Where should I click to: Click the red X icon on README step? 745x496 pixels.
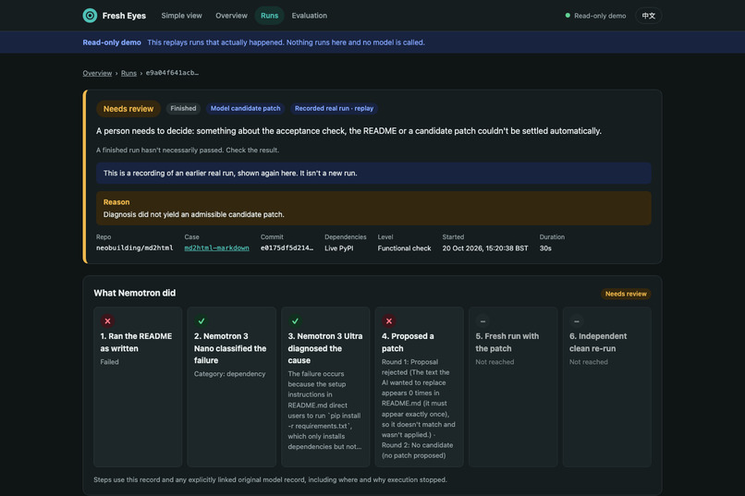click(107, 321)
